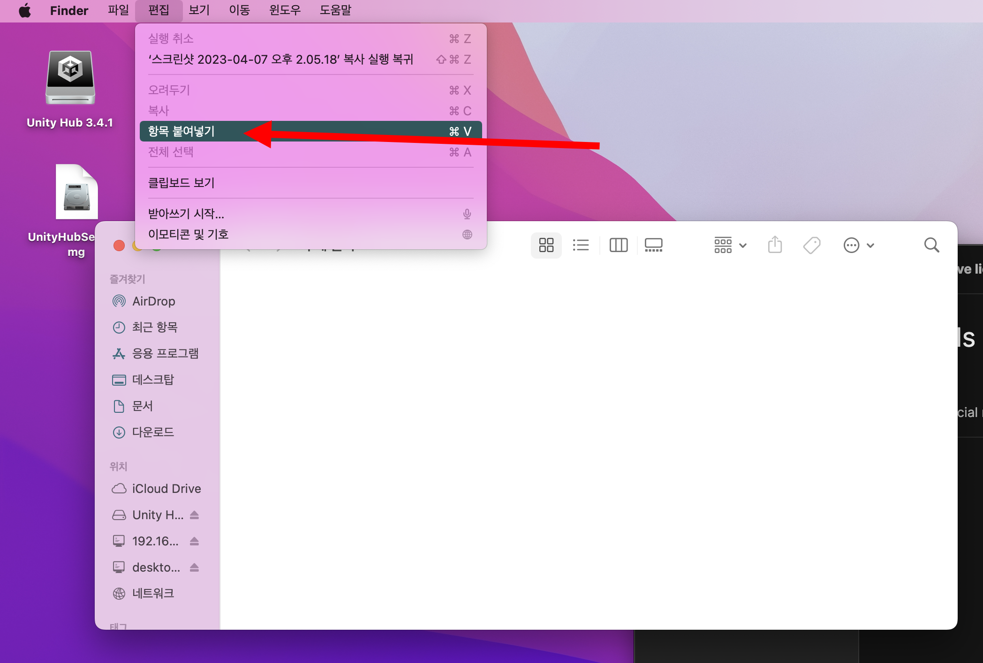This screenshot has height=663, width=983.
Task: Switch Finder to list view
Action: coord(581,245)
